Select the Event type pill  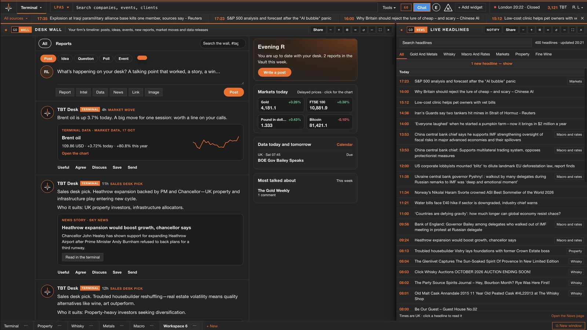[124, 58]
